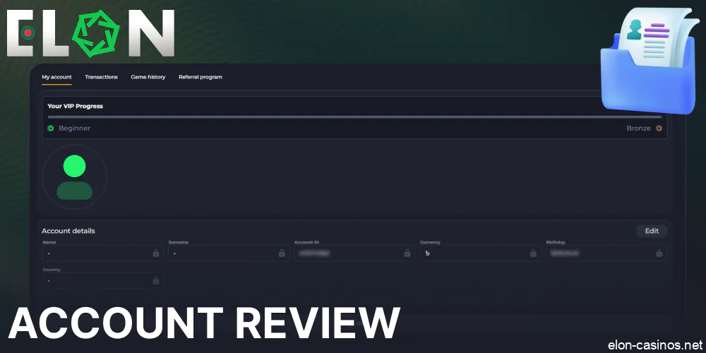Viewport: 706px width, 353px height.
Task: Click the green Beginner level icon
Action: tap(50, 128)
